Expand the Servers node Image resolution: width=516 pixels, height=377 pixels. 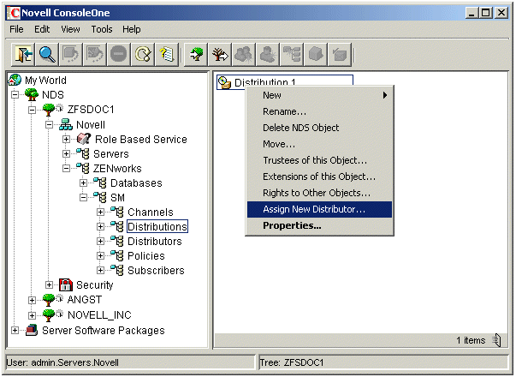tap(66, 153)
